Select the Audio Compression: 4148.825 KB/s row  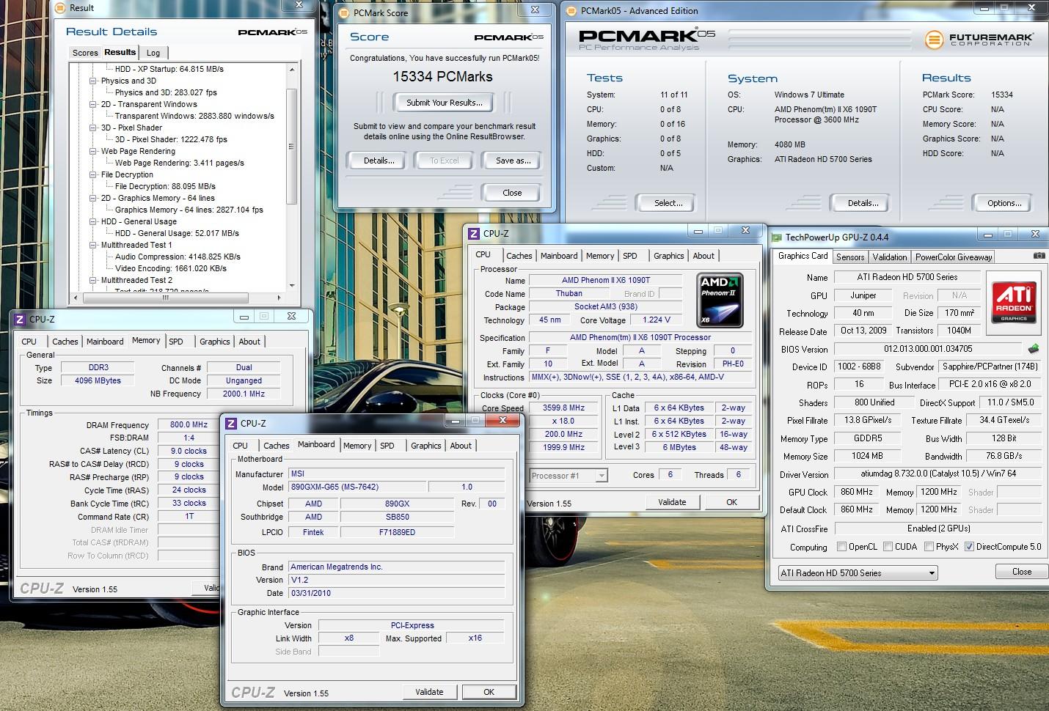pos(178,257)
